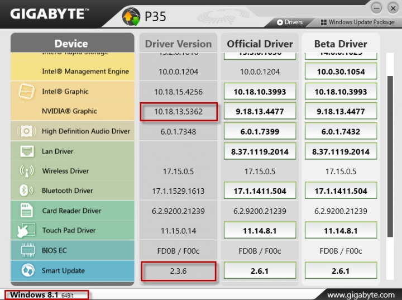Click installed NVIDIA version 10.18.13.5362
The height and width of the screenshot is (300, 402).
coord(179,112)
